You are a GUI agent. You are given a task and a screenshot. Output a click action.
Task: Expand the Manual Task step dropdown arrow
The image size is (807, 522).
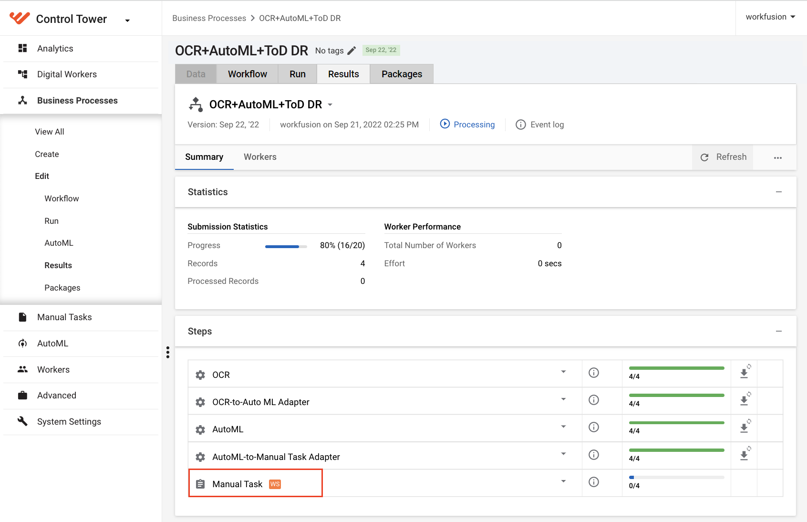point(563,481)
